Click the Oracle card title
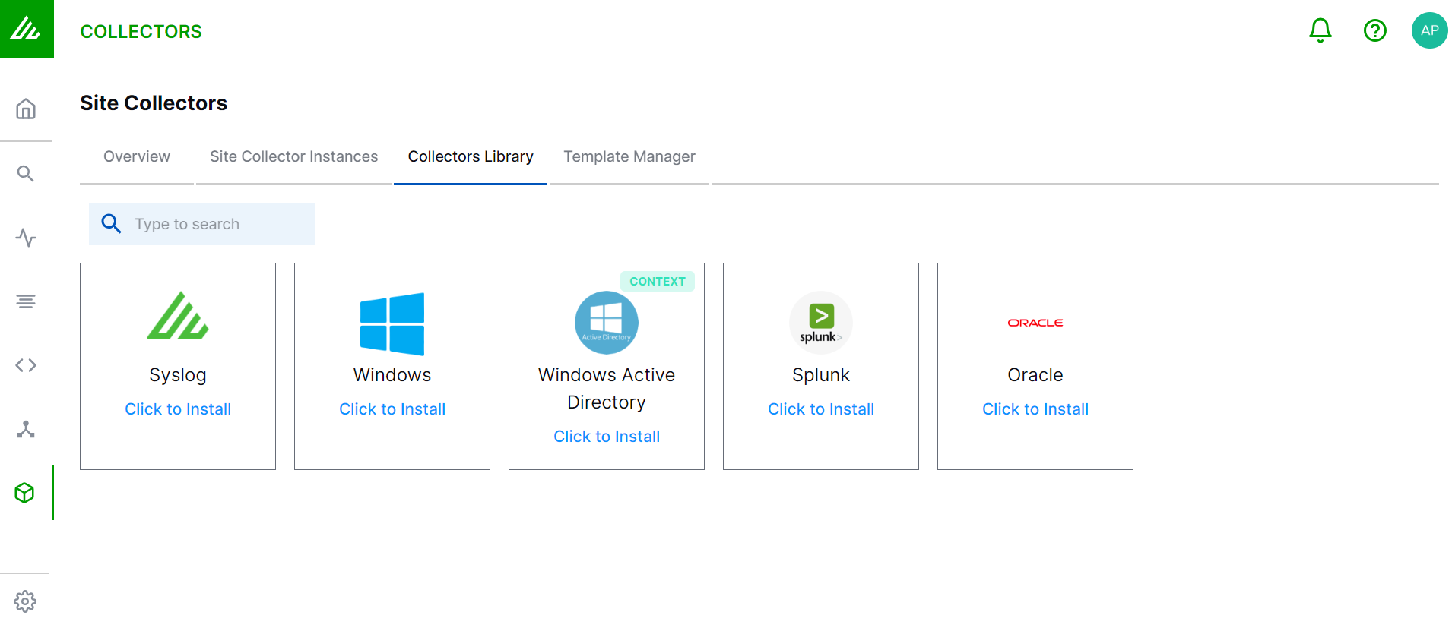The image size is (1452, 631). pyautogui.click(x=1035, y=375)
